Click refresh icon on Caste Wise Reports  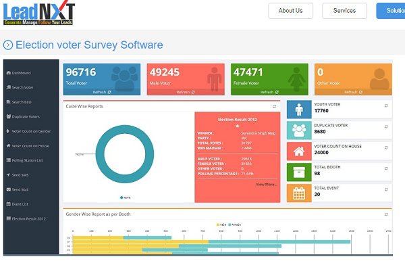(274, 107)
